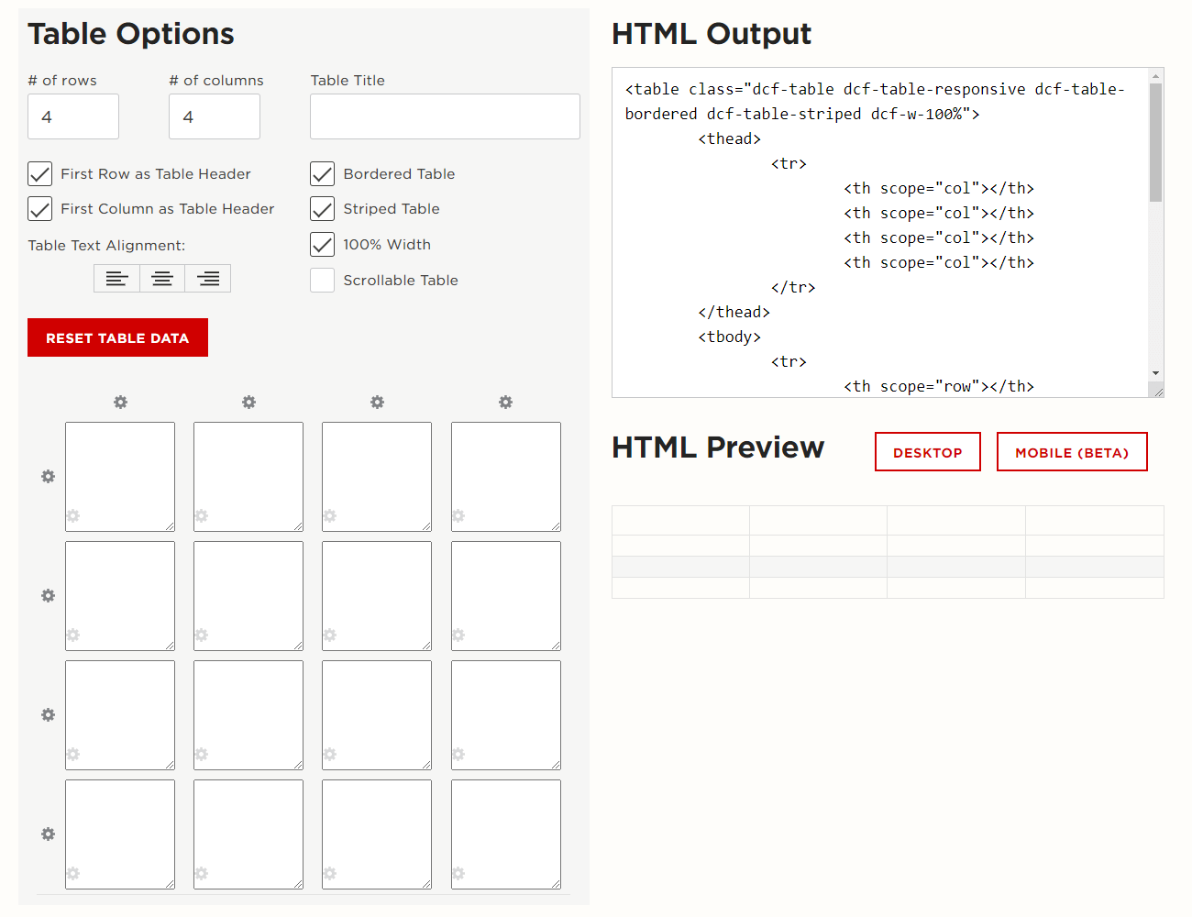Open gear settings above first column
The image size is (1192, 917).
(x=120, y=403)
